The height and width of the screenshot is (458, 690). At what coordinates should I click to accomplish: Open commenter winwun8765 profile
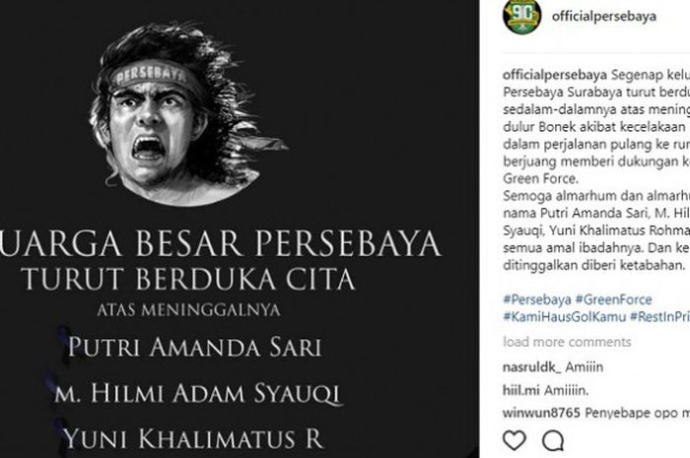coord(541,413)
